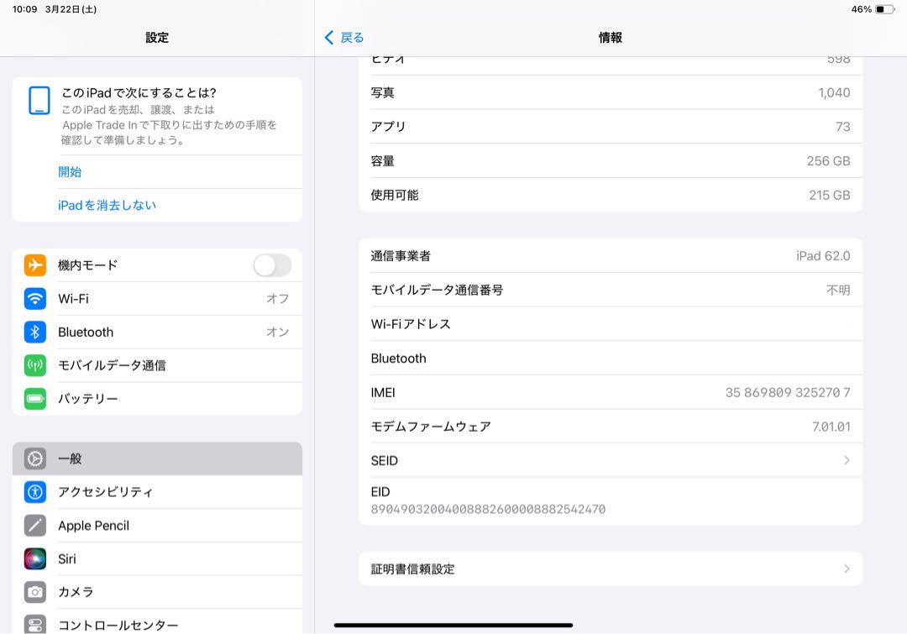The height and width of the screenshot is (634, 907).
Task: Tap the Apple Pencil icon
Action: tap(35, 525)
